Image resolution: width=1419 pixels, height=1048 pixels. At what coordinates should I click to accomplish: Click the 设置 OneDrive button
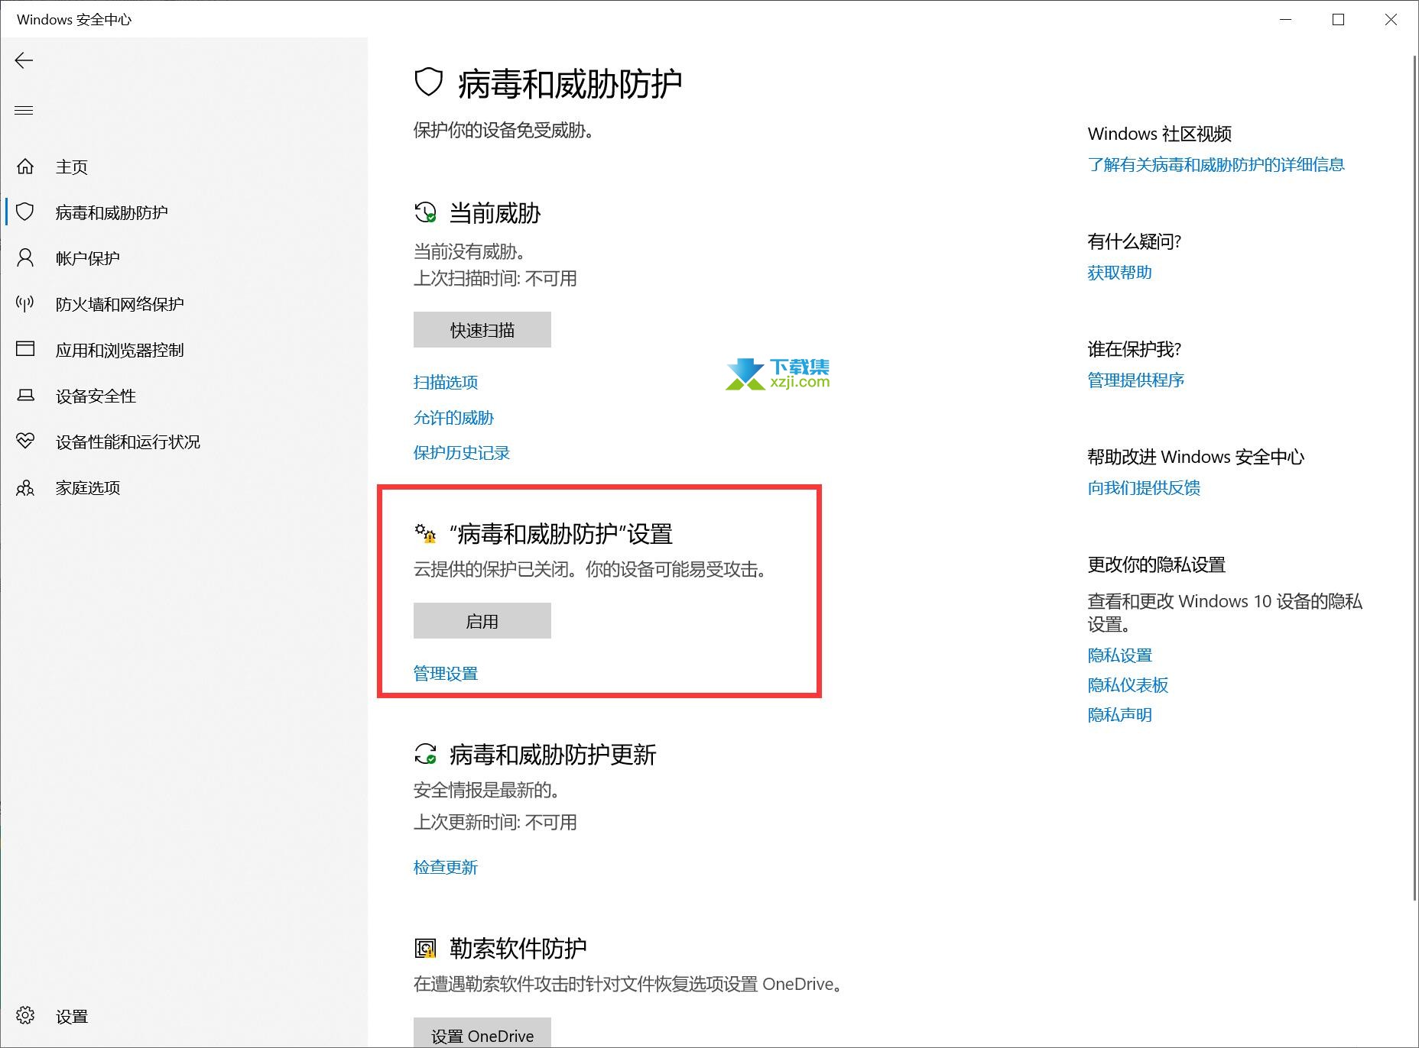[x=482, y=1034]
